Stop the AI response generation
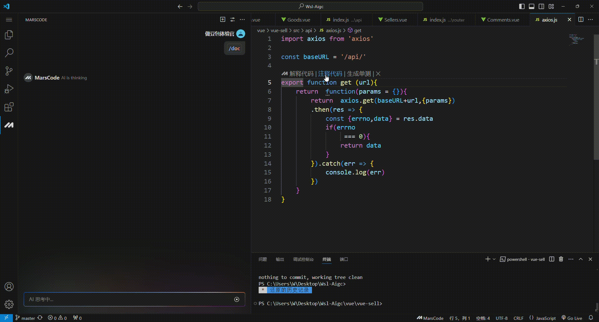Viewport: 599px width, 322px height. [x=237, y=300]
